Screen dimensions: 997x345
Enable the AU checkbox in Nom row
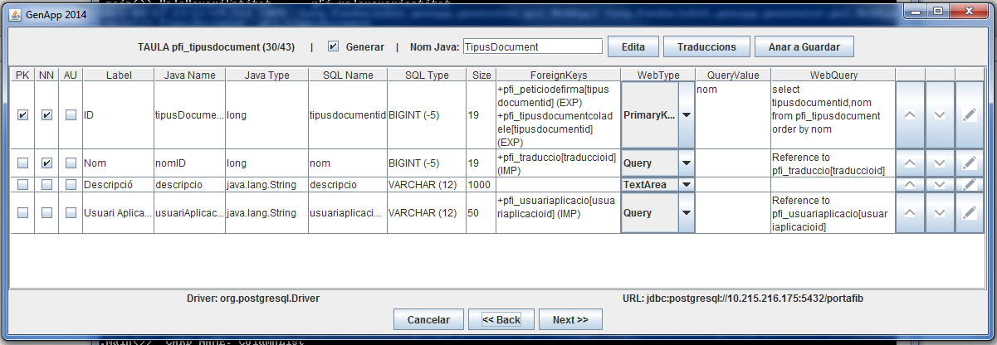71,163
